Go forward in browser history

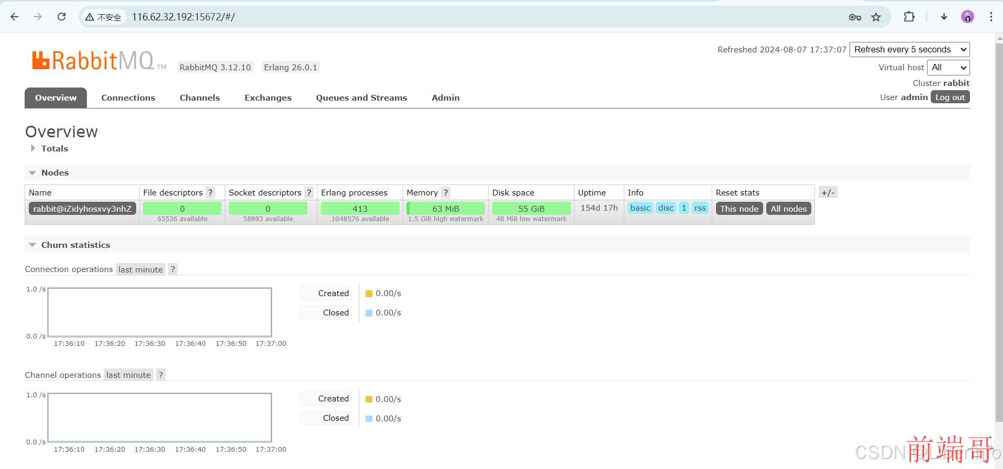pyautogui.click(x=38, y=17)
